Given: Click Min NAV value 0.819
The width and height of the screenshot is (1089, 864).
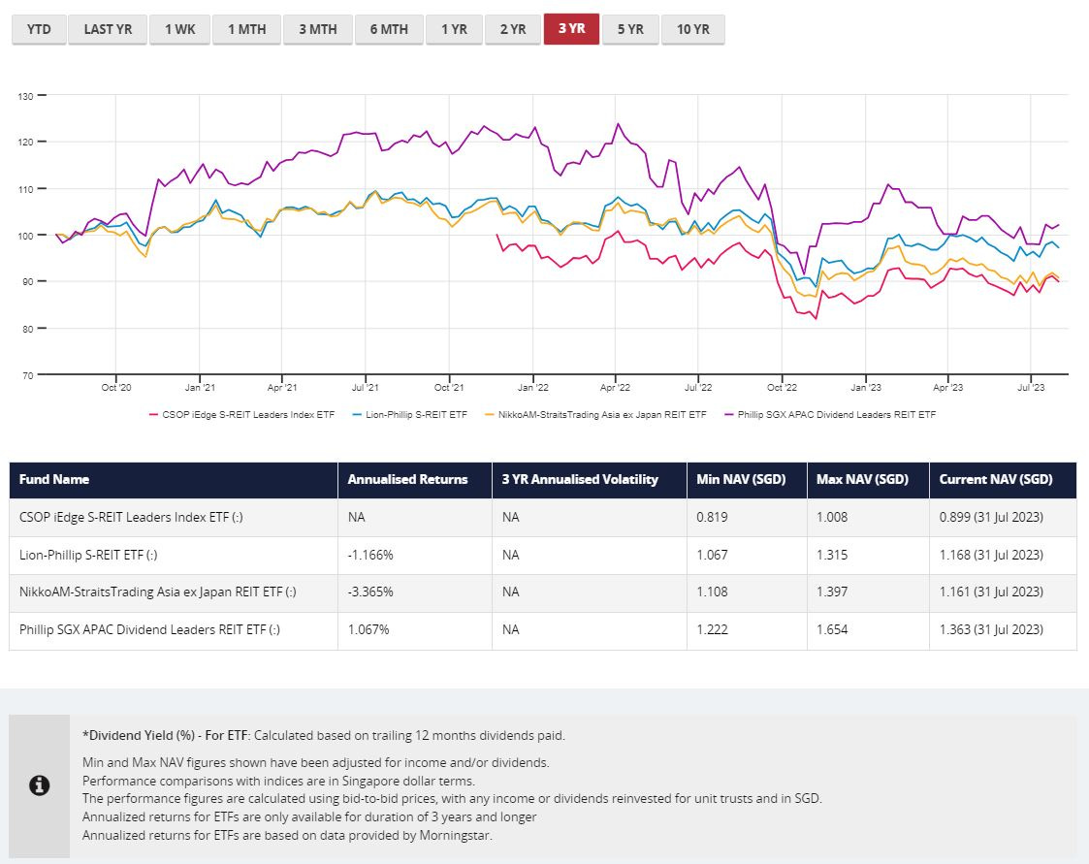Looking at the screenshot, I should [x=713, y=518].
